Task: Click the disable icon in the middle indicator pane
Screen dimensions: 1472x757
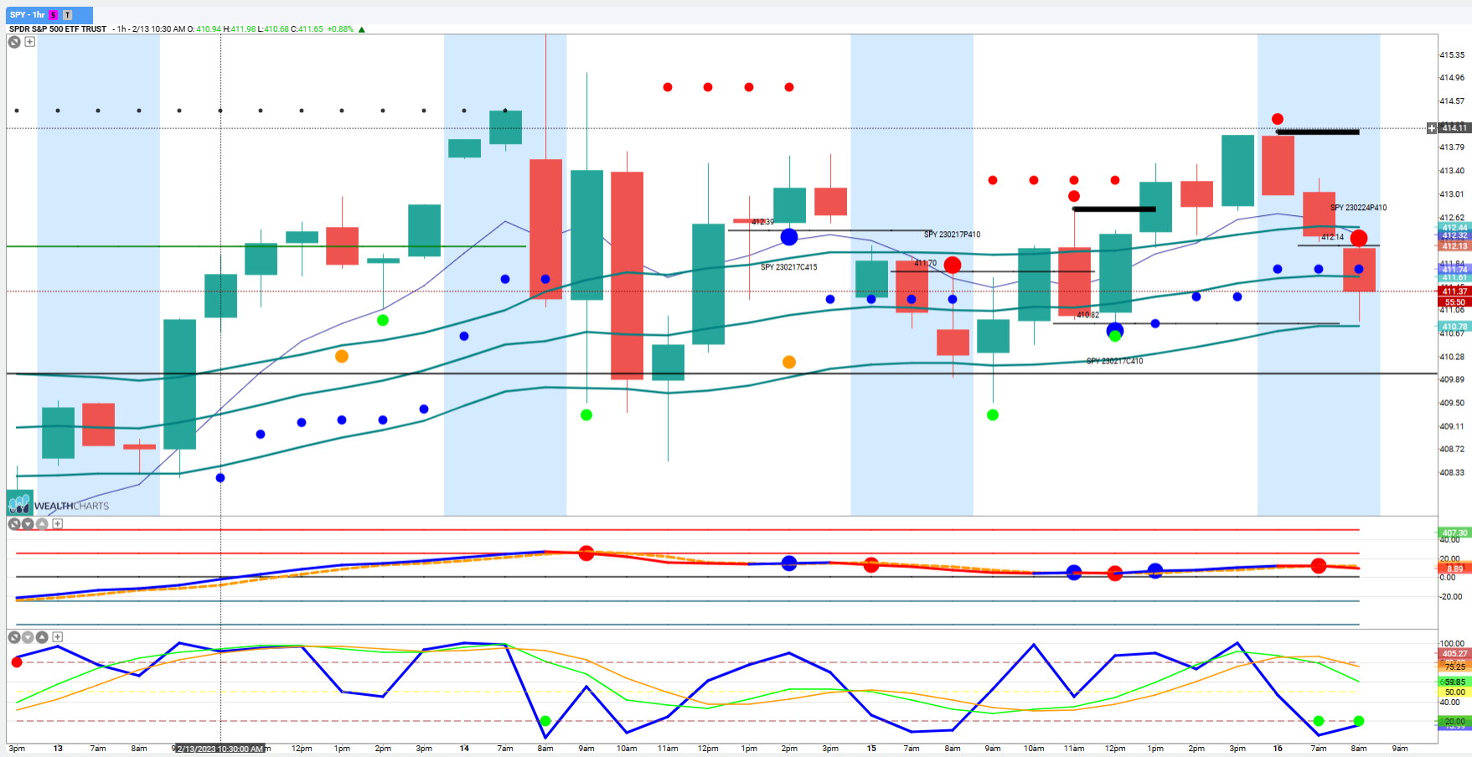Action: tap(14, 524)
